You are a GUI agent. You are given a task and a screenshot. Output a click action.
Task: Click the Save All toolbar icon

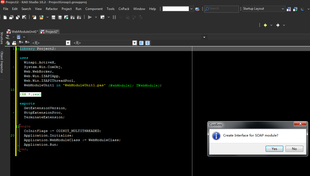point(60,17)
